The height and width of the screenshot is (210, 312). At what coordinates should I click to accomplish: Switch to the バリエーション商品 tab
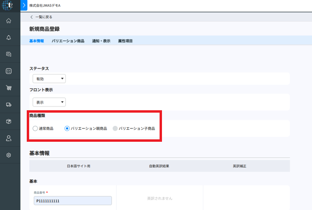pos(68,41)
